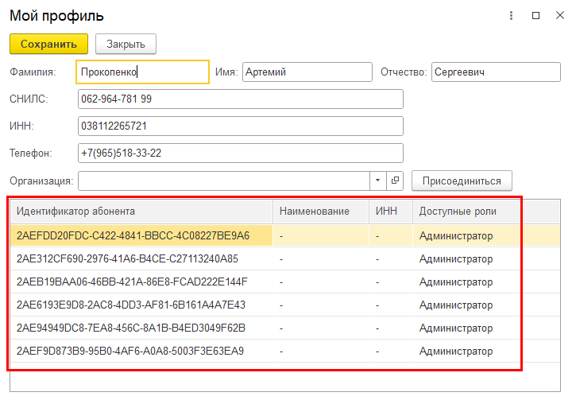Expand the Организация dropdown arrow
This screenshot has width=576, height=400.
click(377, 181)
